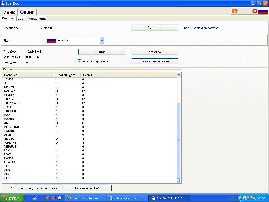Click the ScanDoc steering wheel title icon
Screen dimensions: 269x202
3,3
